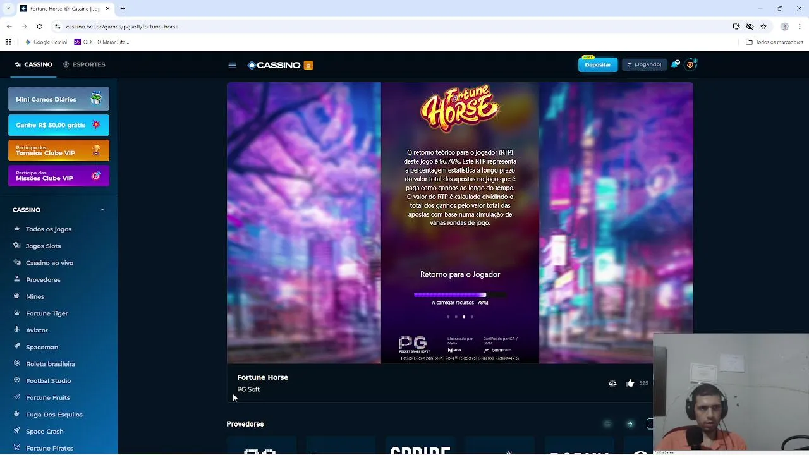Switch to the ESPORTES top tab

[84, 64]
